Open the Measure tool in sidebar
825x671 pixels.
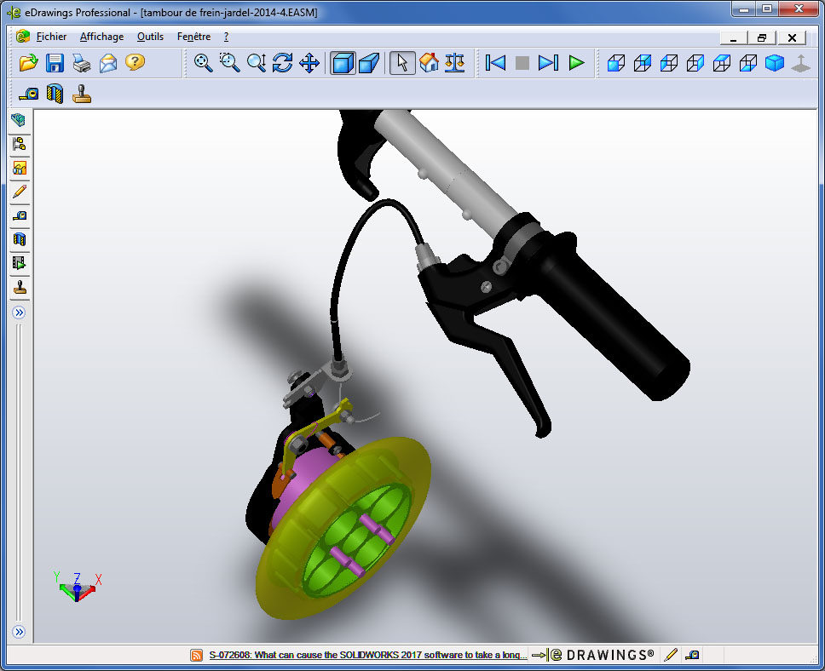point(20,215)
